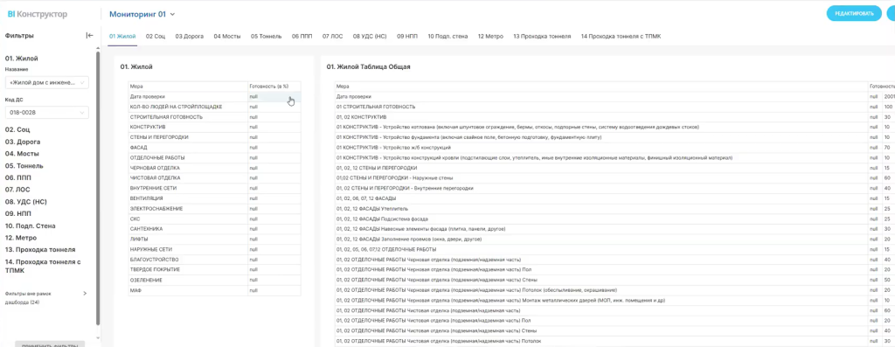Switch to the 02 Соц tab
The width and height of the screenshot is (895, 347).
[156, 36]
